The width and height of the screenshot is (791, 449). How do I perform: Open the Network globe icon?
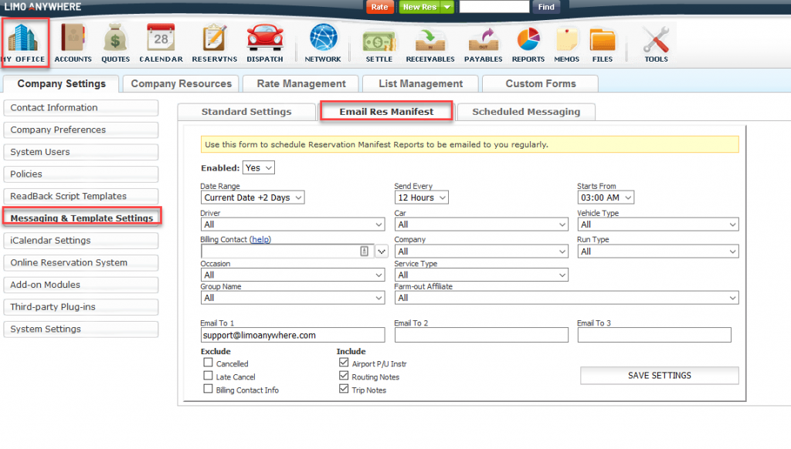tap(322, 39)
